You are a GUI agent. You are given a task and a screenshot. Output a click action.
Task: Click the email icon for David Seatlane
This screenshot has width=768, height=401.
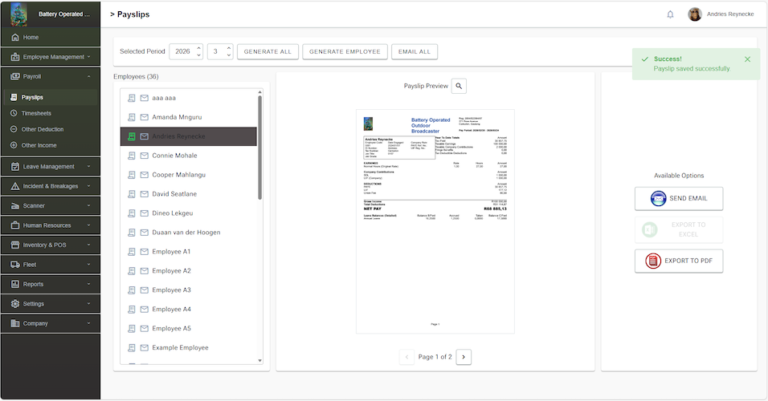point(145,194)
